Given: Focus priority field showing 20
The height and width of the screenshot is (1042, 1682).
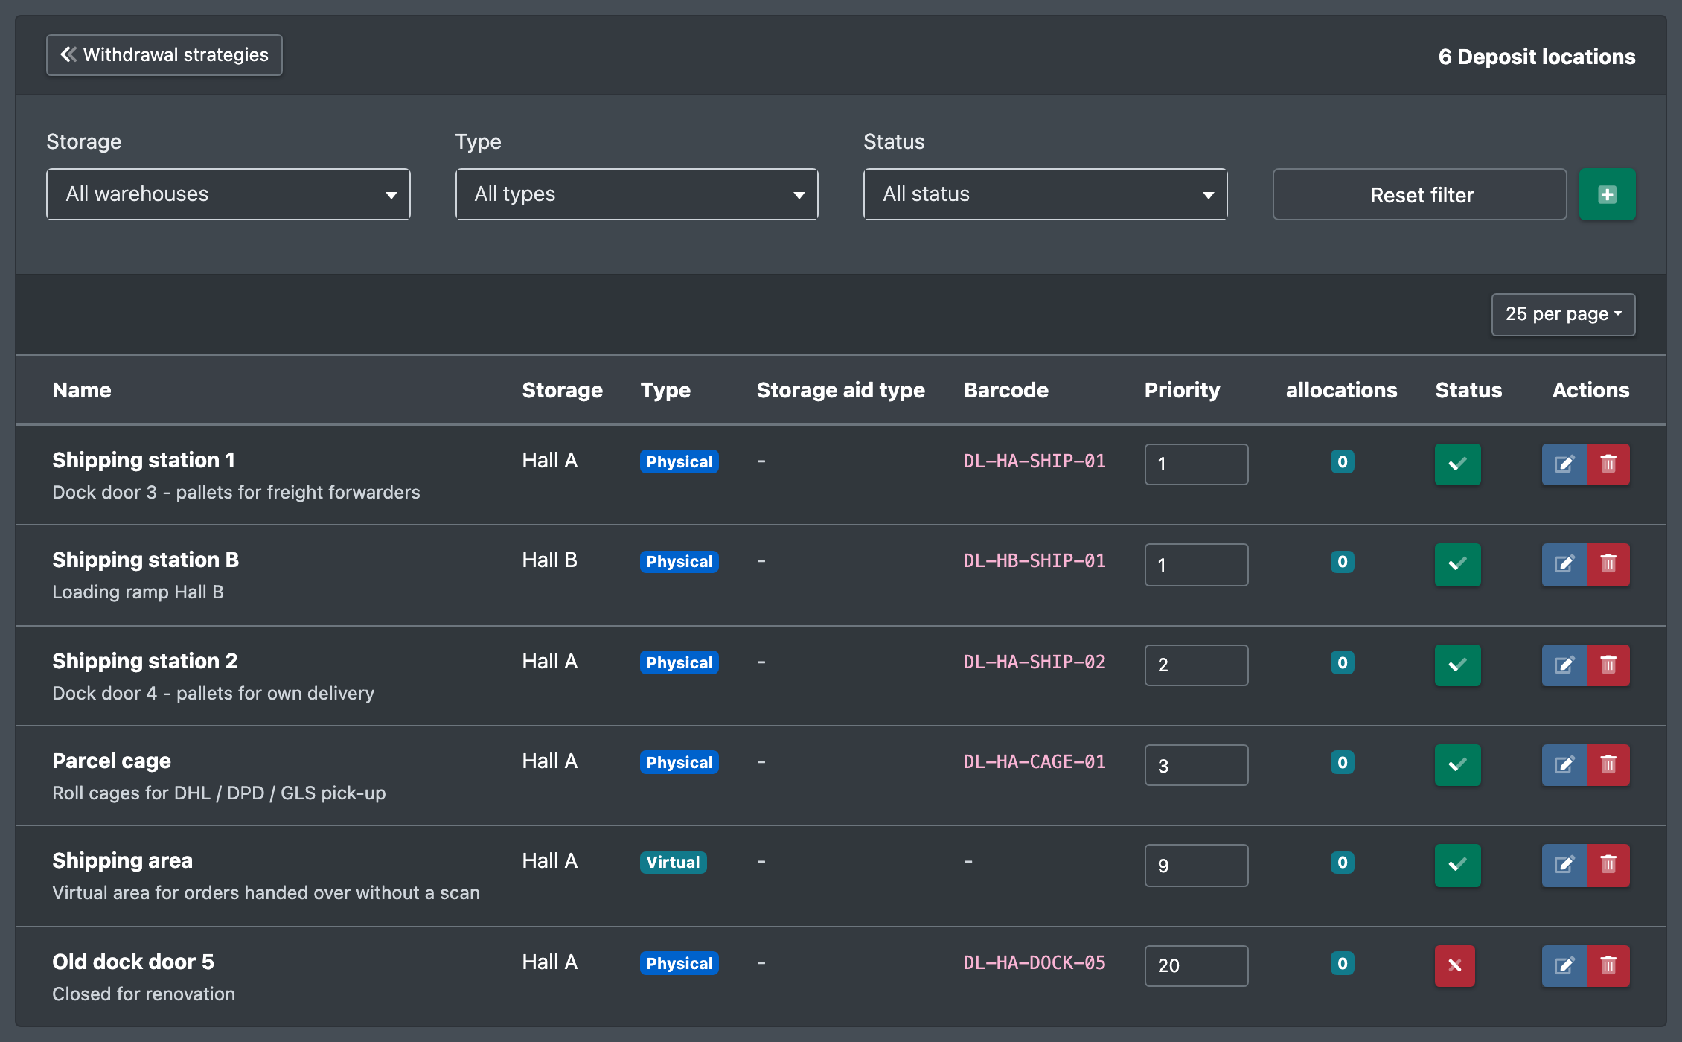Looking at the screenshot, I should [1196, 966].
